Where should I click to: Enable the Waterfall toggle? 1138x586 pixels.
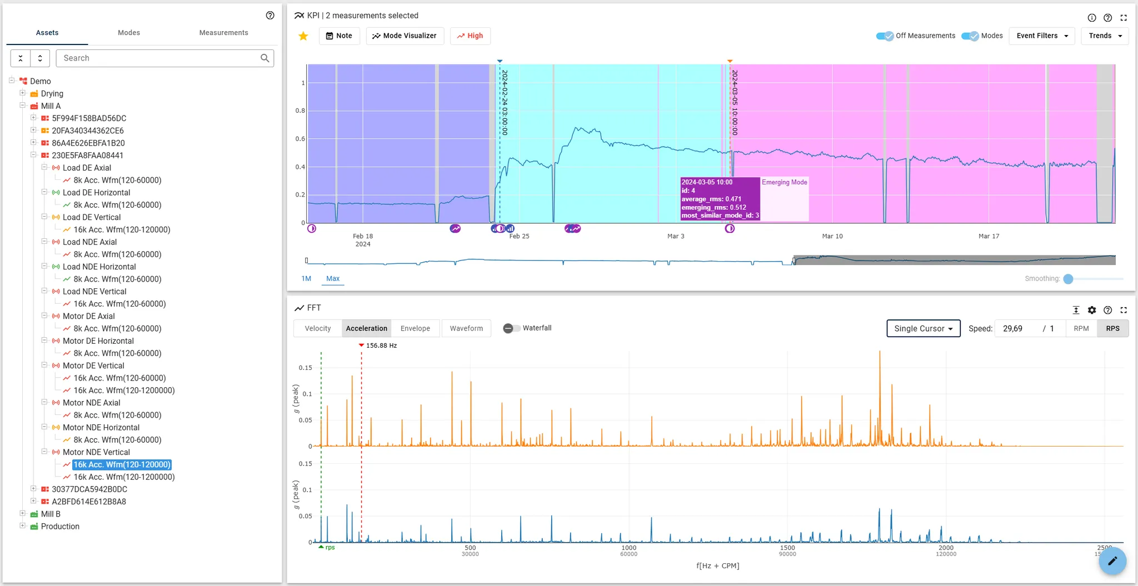512,328
